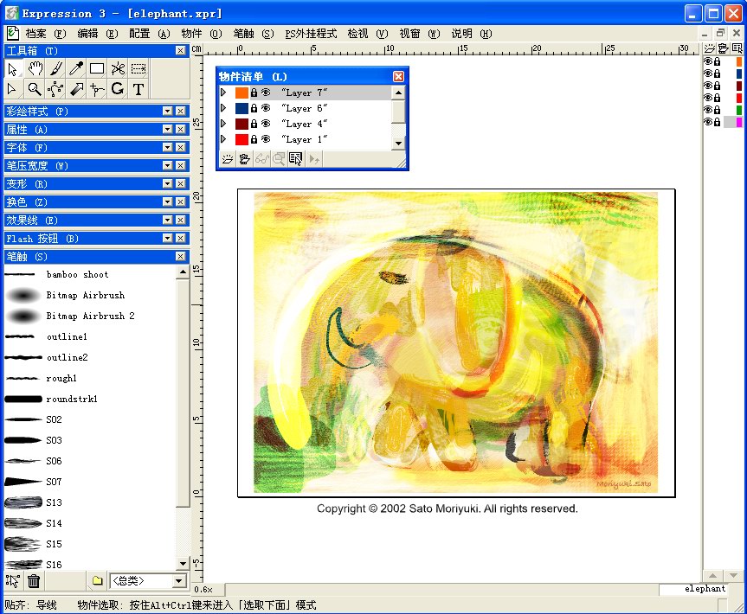This screenshot has height=614, width=747.
Task: Close the 变形 (R) panel
Action: click(180, 183)
